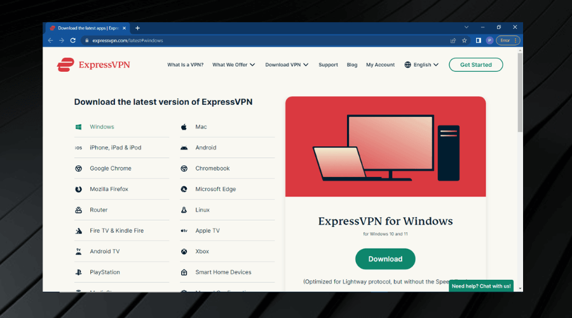Click the PlayStation icon
Image resolution: width=572 pixels, height=318 pixels.
click(78, 272)
